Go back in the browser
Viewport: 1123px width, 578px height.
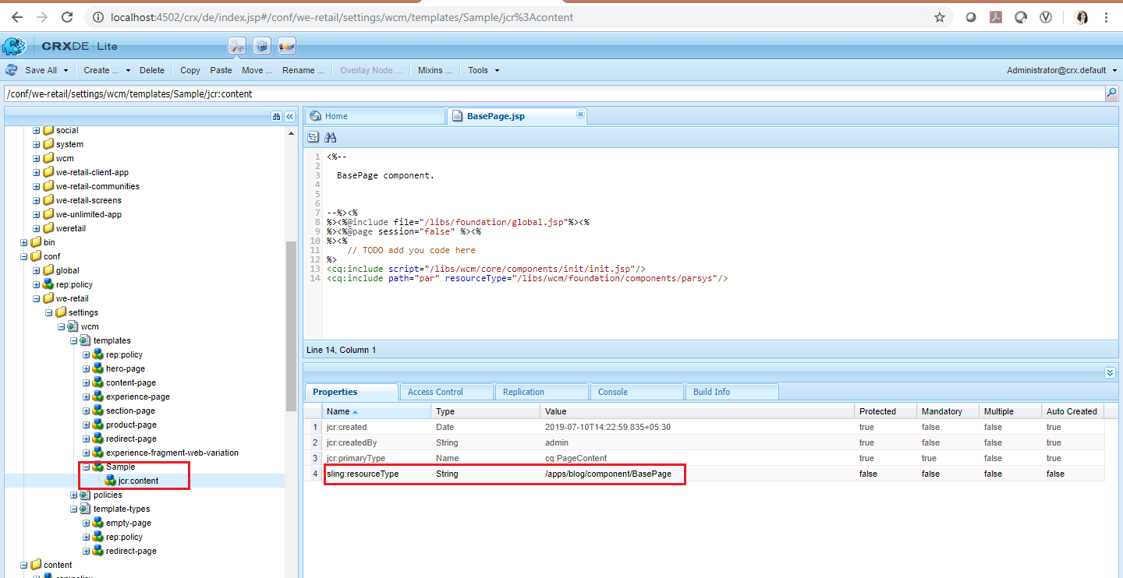click(x=17, y=17)
